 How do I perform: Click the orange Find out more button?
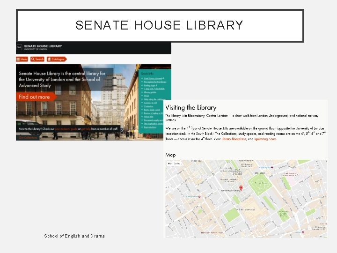point(36,97)
